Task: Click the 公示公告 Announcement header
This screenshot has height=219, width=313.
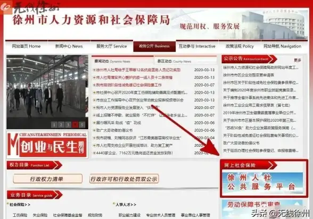Action: click(249, 59)
